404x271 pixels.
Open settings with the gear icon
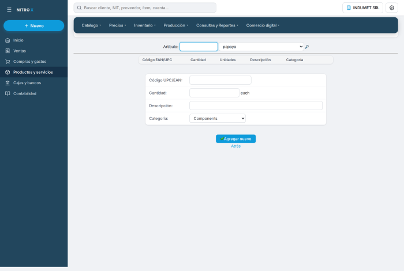point(392,7)
